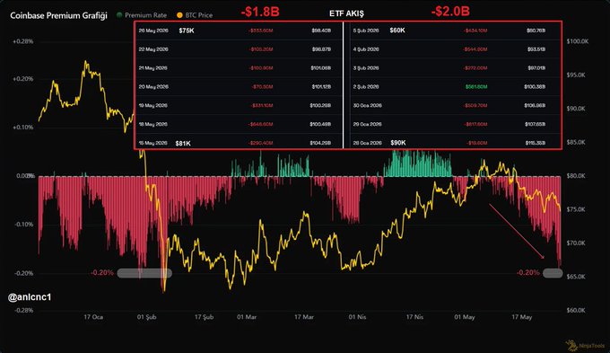Image resolution: width=610 pixels, height=353 pixels.
Task: Click the 01 Mar date on x-axis
Action: coord(247,317)
